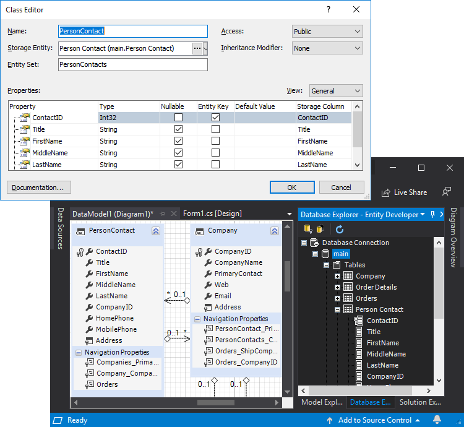Click the Refresh icon in Database Explorer
This screenshot has width=464, height=427.
tap(340, 229)
